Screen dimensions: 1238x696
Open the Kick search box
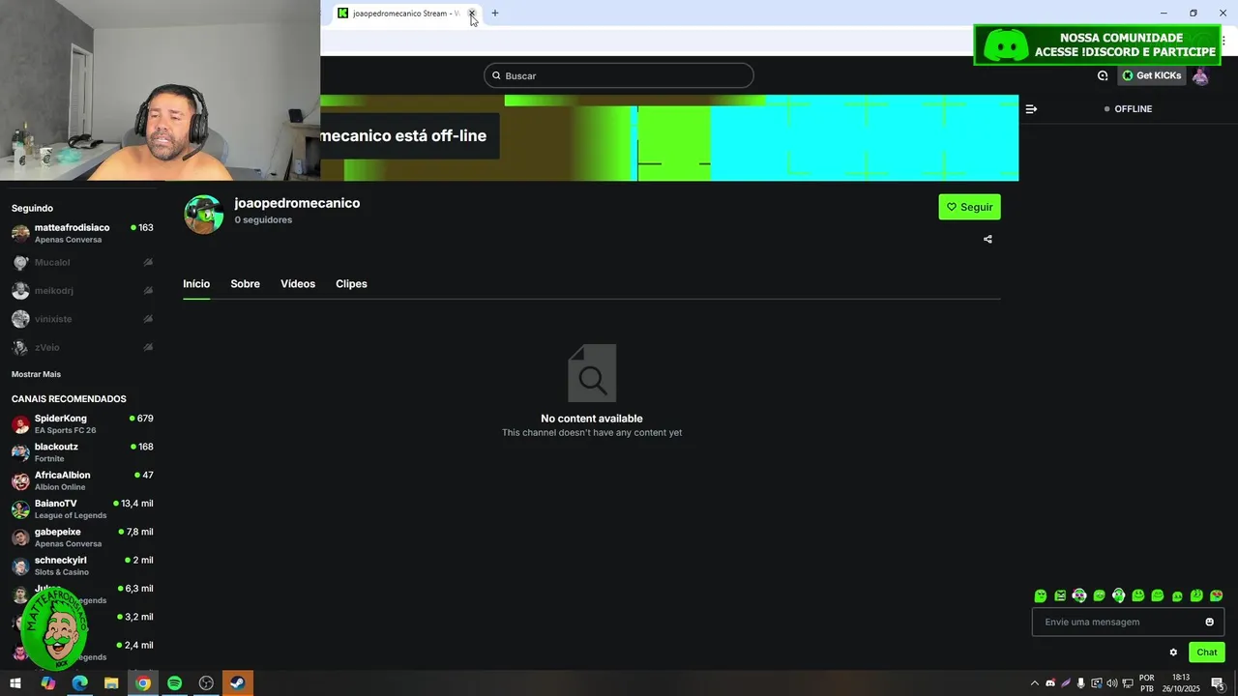click(x=619, y=75)
